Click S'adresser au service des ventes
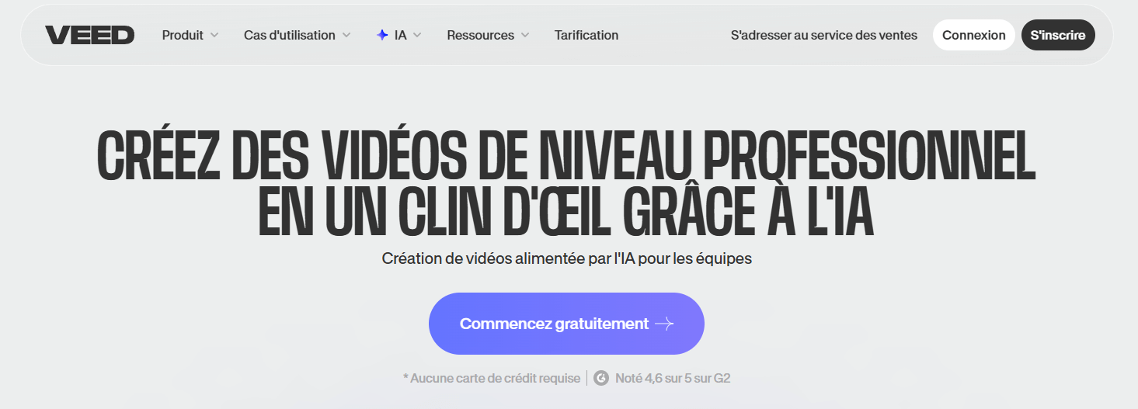Viewport: 1138px width, 409px height. (x=823, y=35)
